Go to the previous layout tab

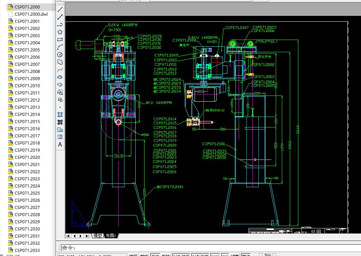click(74, 236)
